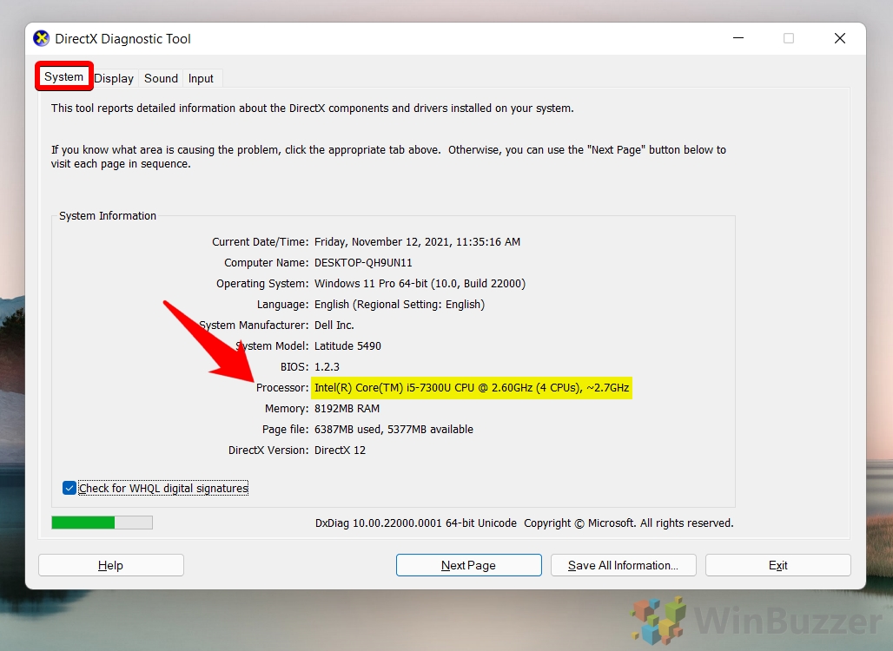The width and height of the screenshot is (893, 651).
Task: Click the DxDiag version copyright text
Action: pos(524,523)
